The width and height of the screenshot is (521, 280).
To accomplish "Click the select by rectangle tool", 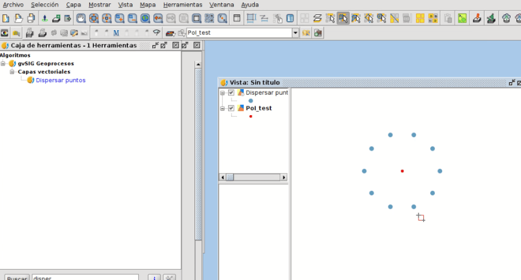I will (x=343, y=19).
